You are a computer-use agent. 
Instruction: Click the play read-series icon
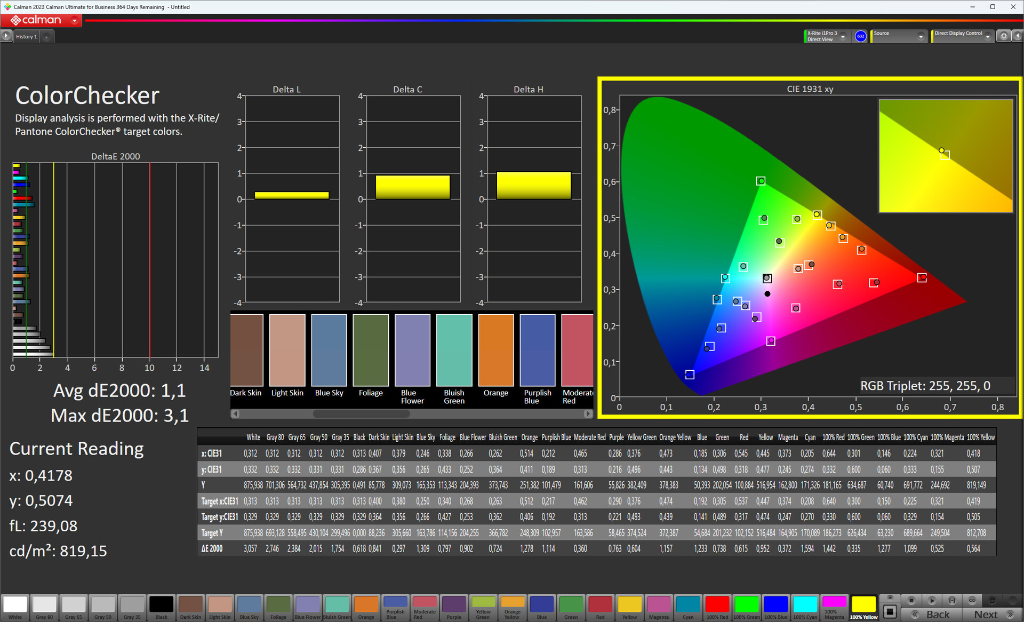point(932,600)
